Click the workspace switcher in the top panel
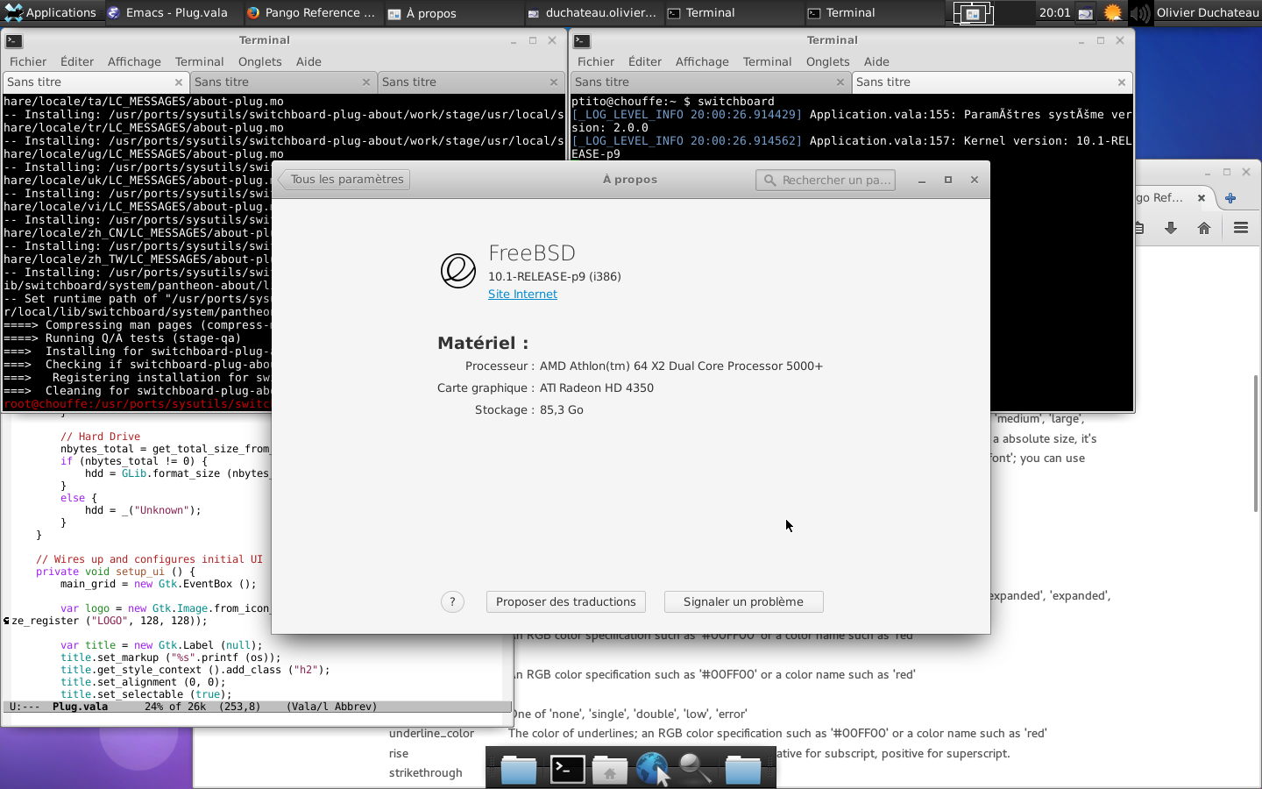The image size is (1262, 789). tap(973, 13)
